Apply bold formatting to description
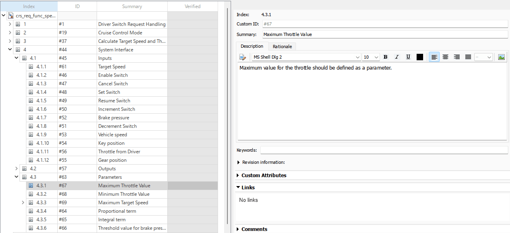This screenshot has width=510, height=233. coord(386,57)
